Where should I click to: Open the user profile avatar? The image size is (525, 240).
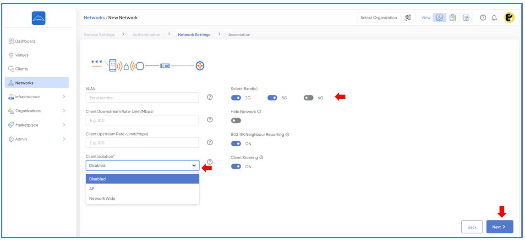(509, 18)
